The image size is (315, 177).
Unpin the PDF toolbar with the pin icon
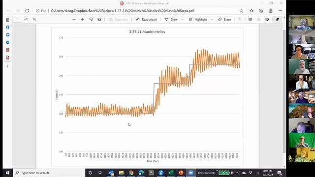[278, 20]
